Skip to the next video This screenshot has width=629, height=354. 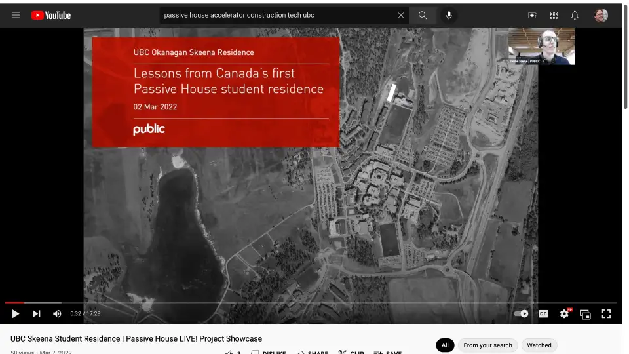37,314
